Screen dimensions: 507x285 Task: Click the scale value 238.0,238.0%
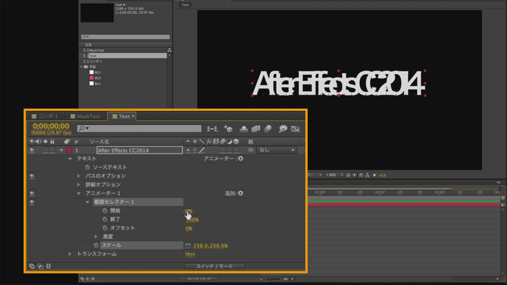211,246
